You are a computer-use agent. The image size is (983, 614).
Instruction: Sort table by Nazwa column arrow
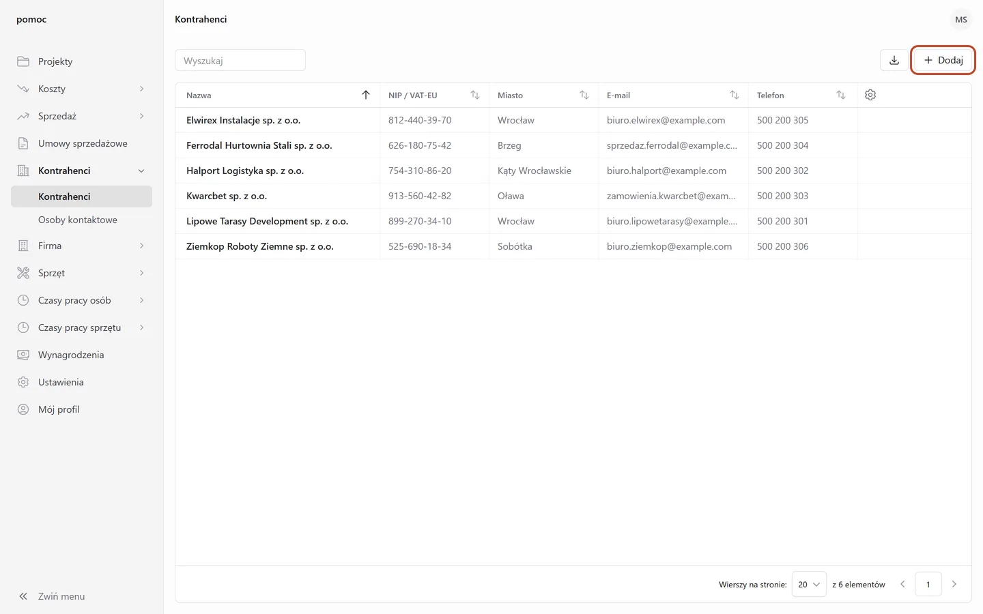[x=366, y=95]
